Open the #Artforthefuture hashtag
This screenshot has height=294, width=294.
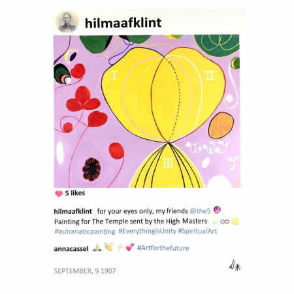coord(163,248)
